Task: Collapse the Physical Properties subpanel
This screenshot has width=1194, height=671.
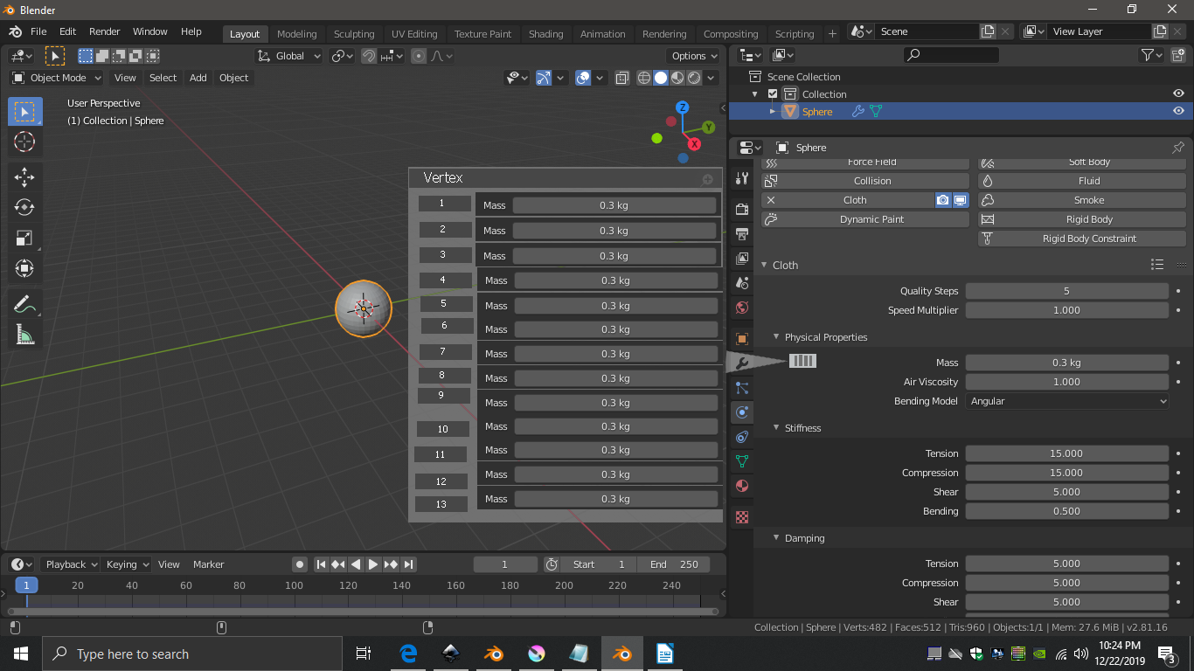Action: pos(776,337)
